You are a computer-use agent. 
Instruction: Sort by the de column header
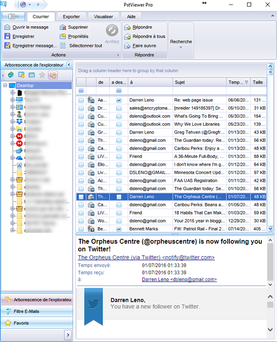coord(102,82)
